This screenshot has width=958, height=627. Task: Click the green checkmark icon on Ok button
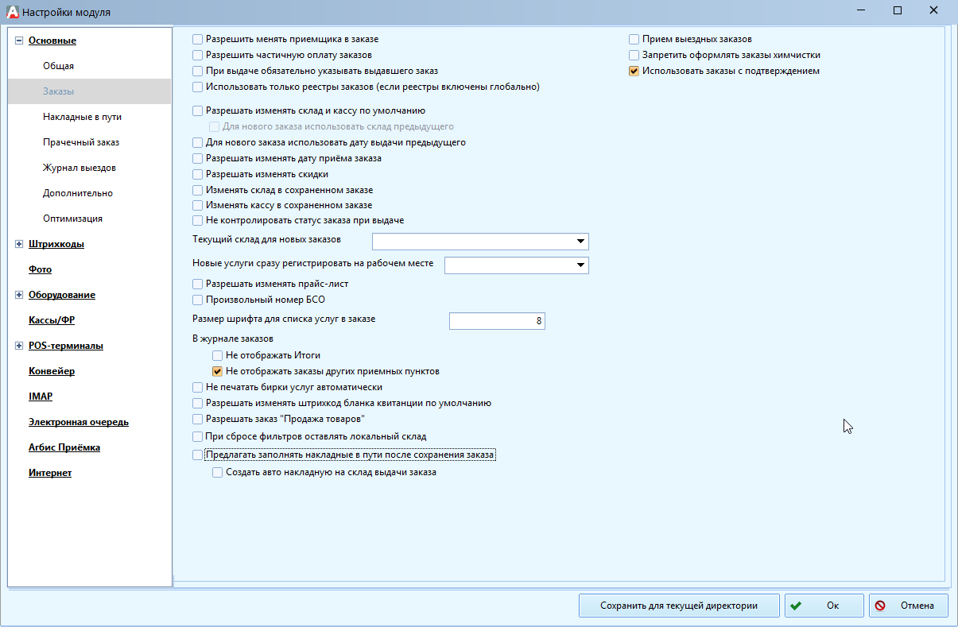click(796, 606)
